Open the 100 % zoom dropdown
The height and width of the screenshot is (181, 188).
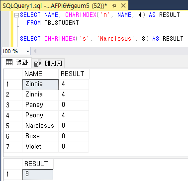pos(28,51)
